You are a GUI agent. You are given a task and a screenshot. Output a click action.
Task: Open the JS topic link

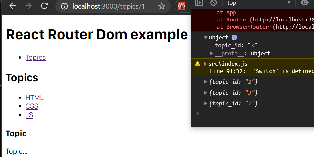click(x=29, y=115)
